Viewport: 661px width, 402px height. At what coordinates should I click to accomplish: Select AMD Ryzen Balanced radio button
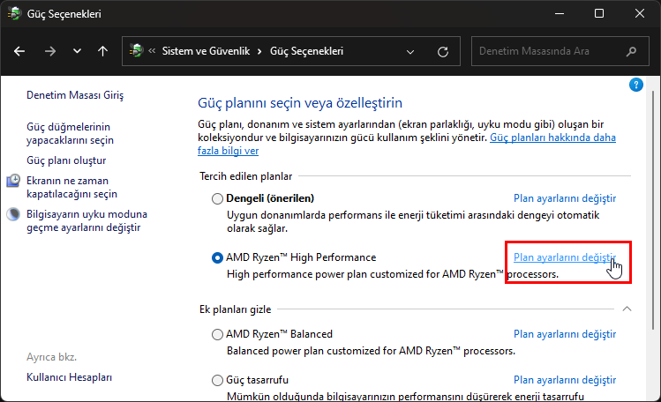[217, 334]
